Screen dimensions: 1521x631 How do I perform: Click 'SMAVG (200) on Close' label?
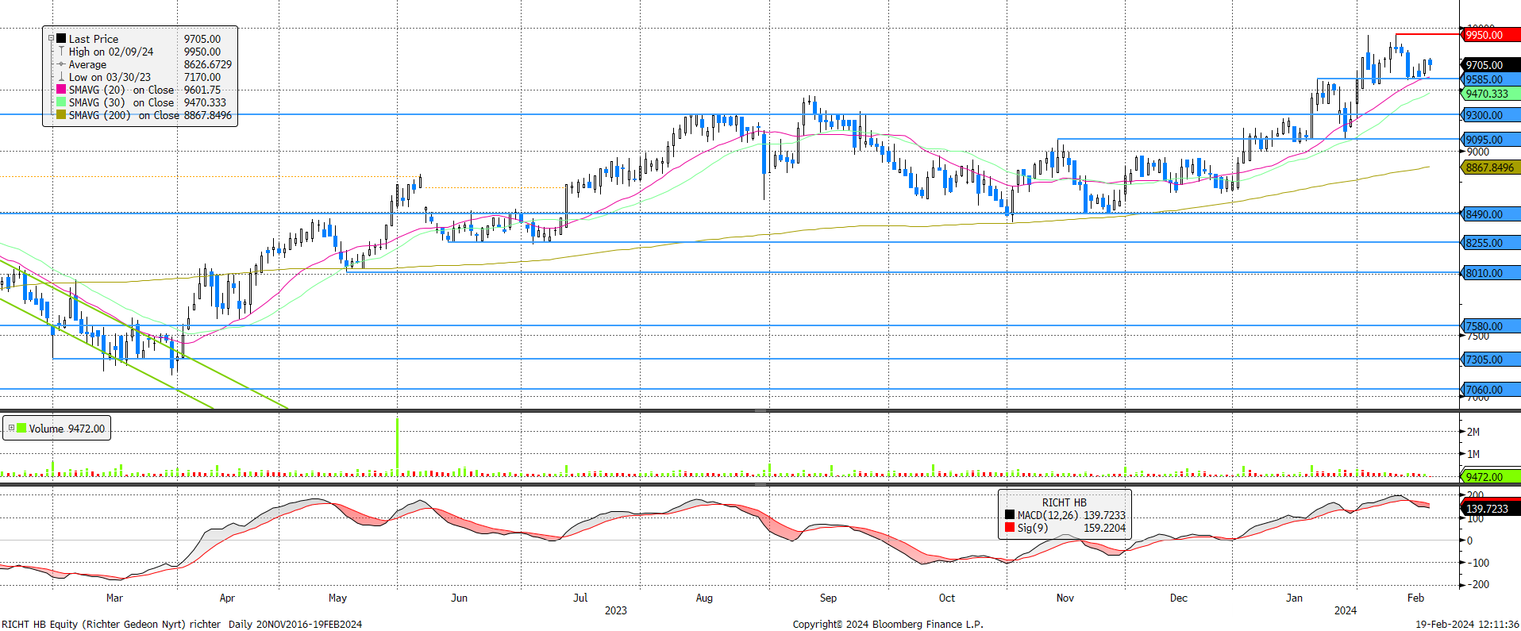124,115
